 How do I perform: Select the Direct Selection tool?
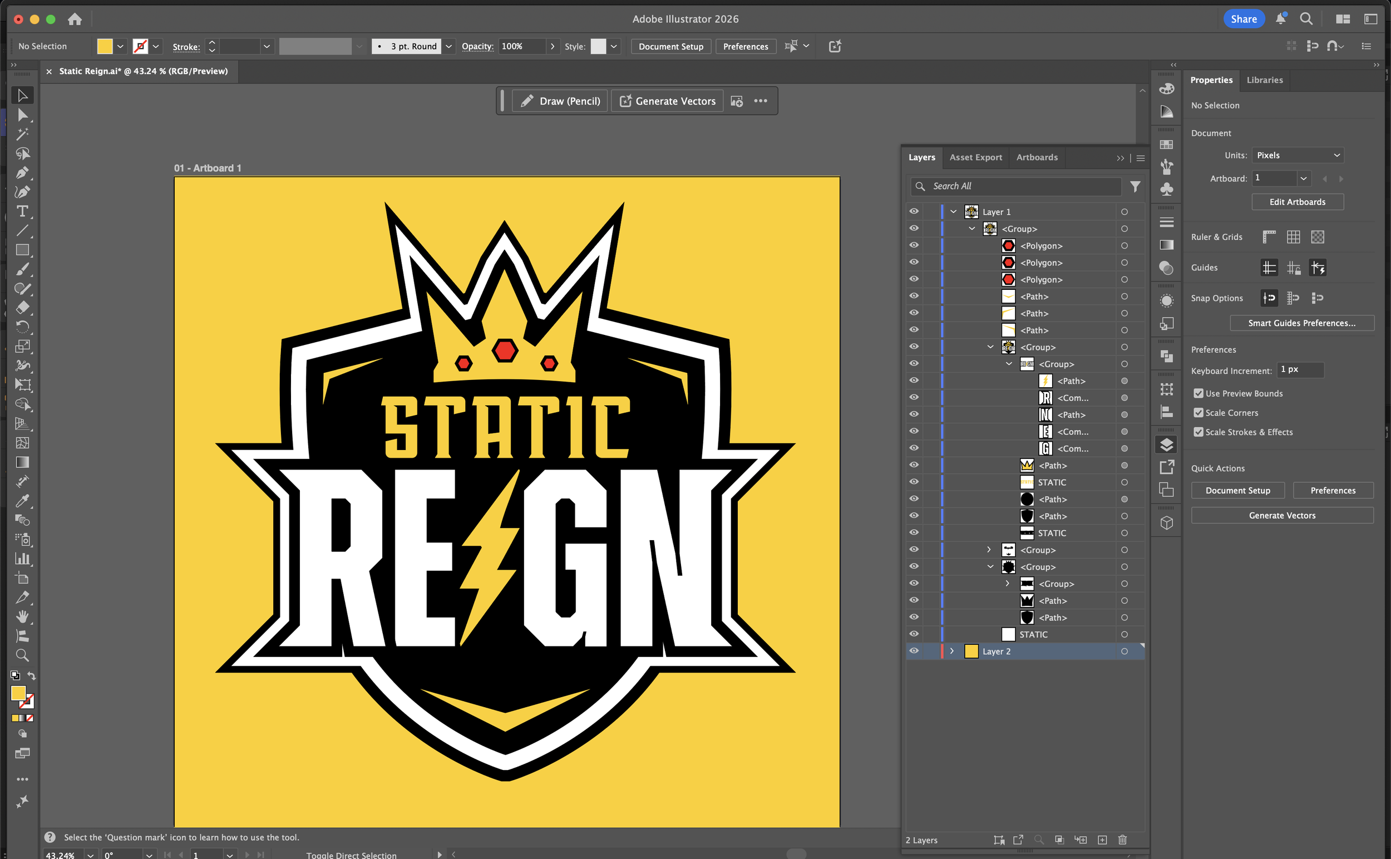click(22, 115)
